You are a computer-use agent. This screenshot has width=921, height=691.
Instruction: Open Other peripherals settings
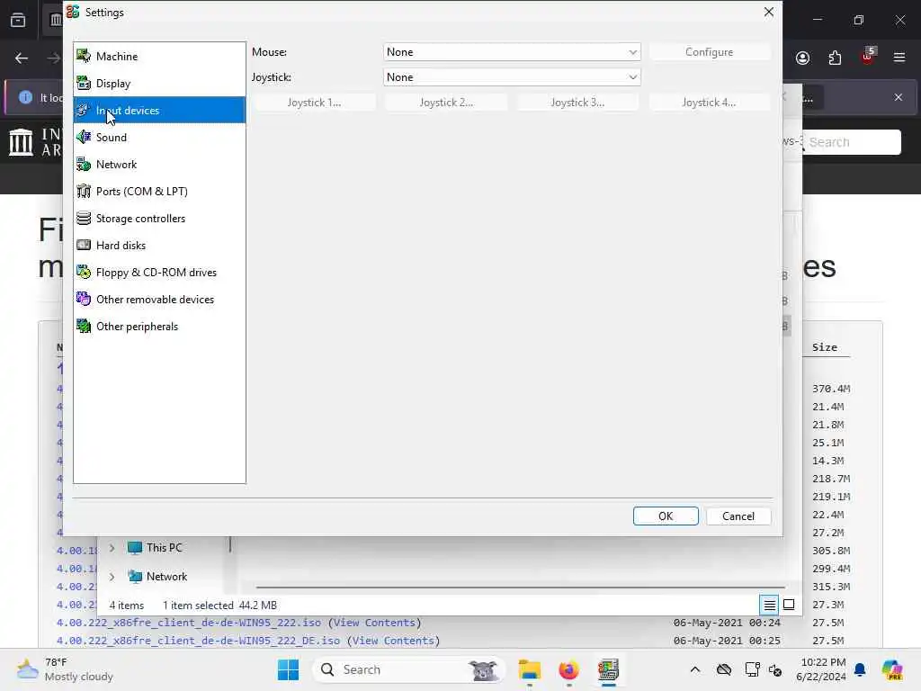pos(159,327)
